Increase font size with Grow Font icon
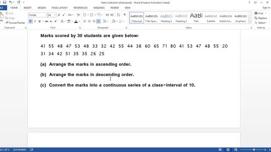Screen dimensions: 271x152 [x=59, y=15]
